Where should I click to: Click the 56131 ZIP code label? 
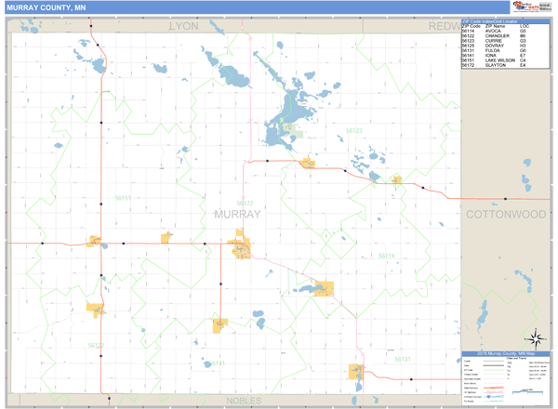pyautogui.click(x=402, y=359)
